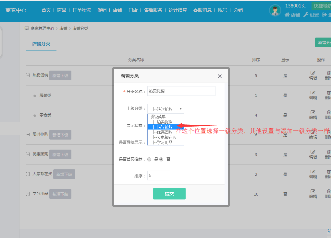Click the edit icon for 热卖促销 row

pos(313,73)
